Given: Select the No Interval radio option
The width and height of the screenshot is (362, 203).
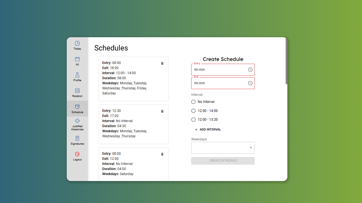Looking at the screenshot, I should click(193, 102).
